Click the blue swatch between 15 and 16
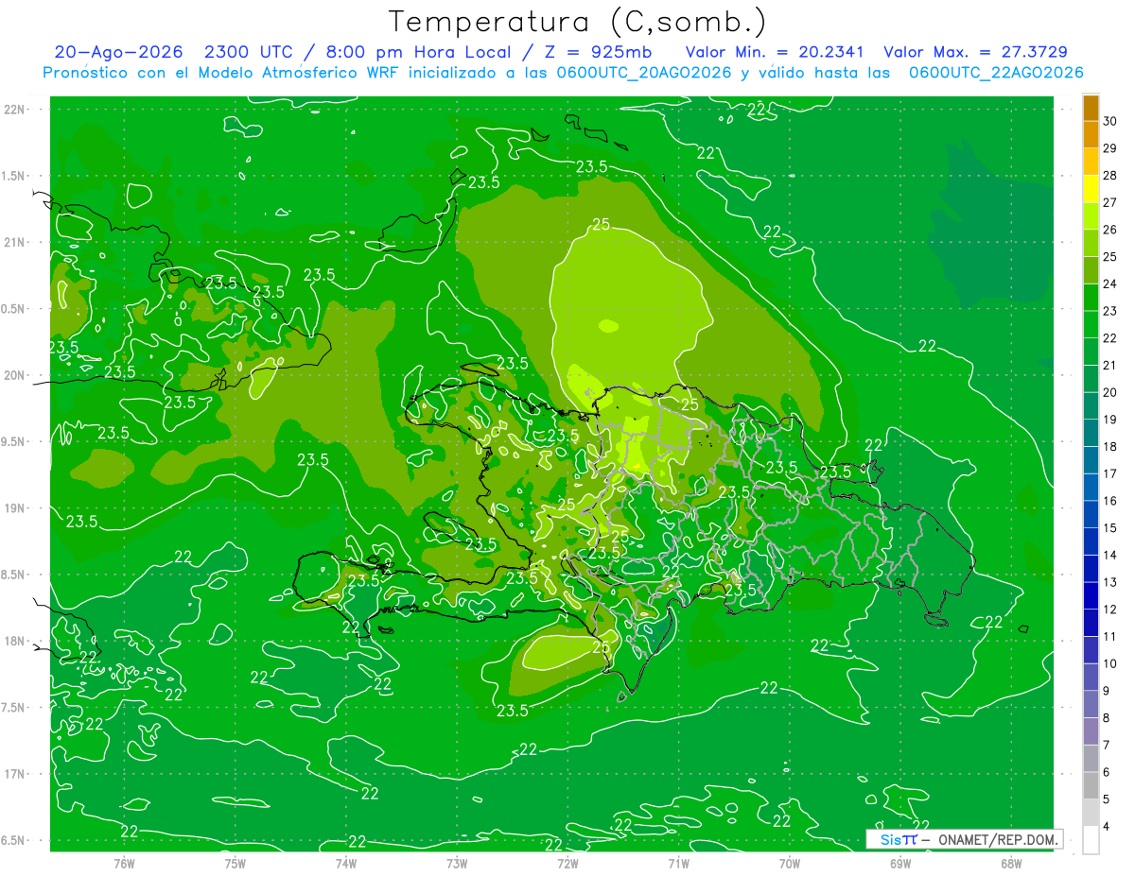The height and width of the screenshot is (876, 1135). click(x=1091, y=514)
